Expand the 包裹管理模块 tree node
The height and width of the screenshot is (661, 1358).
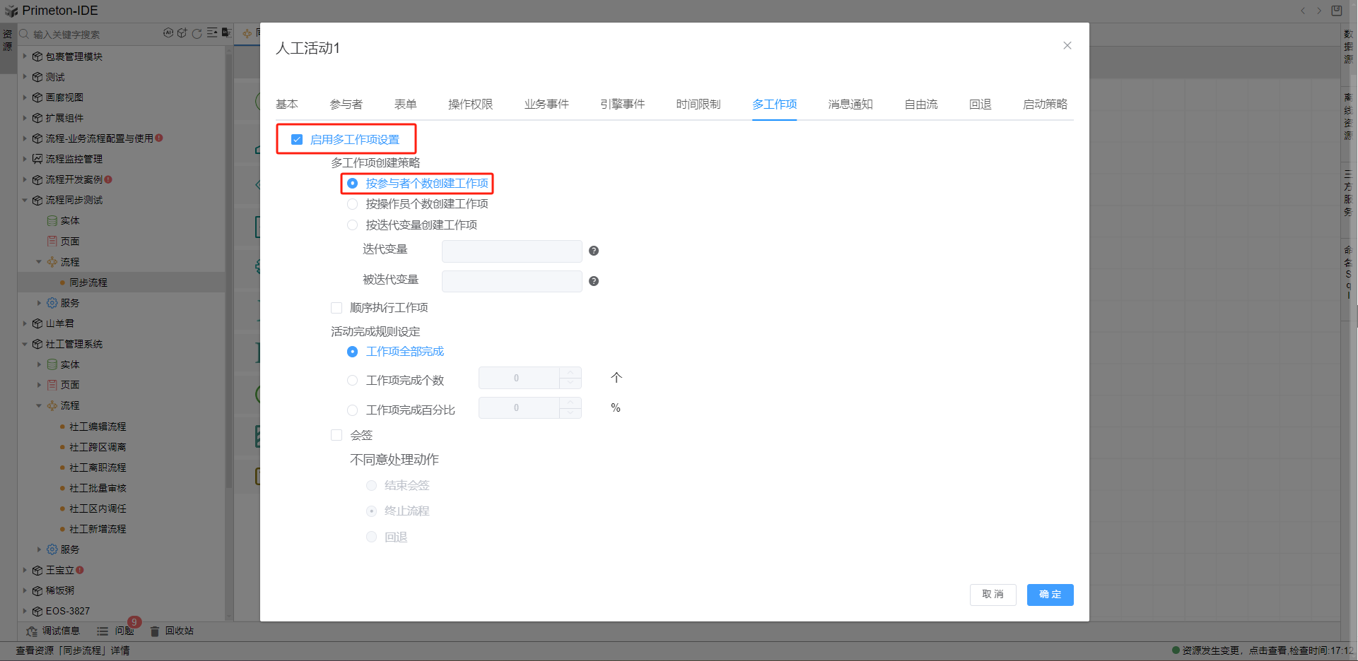[x=25, y=56]
